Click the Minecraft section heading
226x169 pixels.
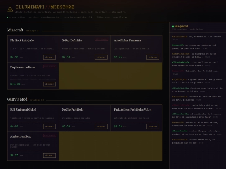point(15,30)
